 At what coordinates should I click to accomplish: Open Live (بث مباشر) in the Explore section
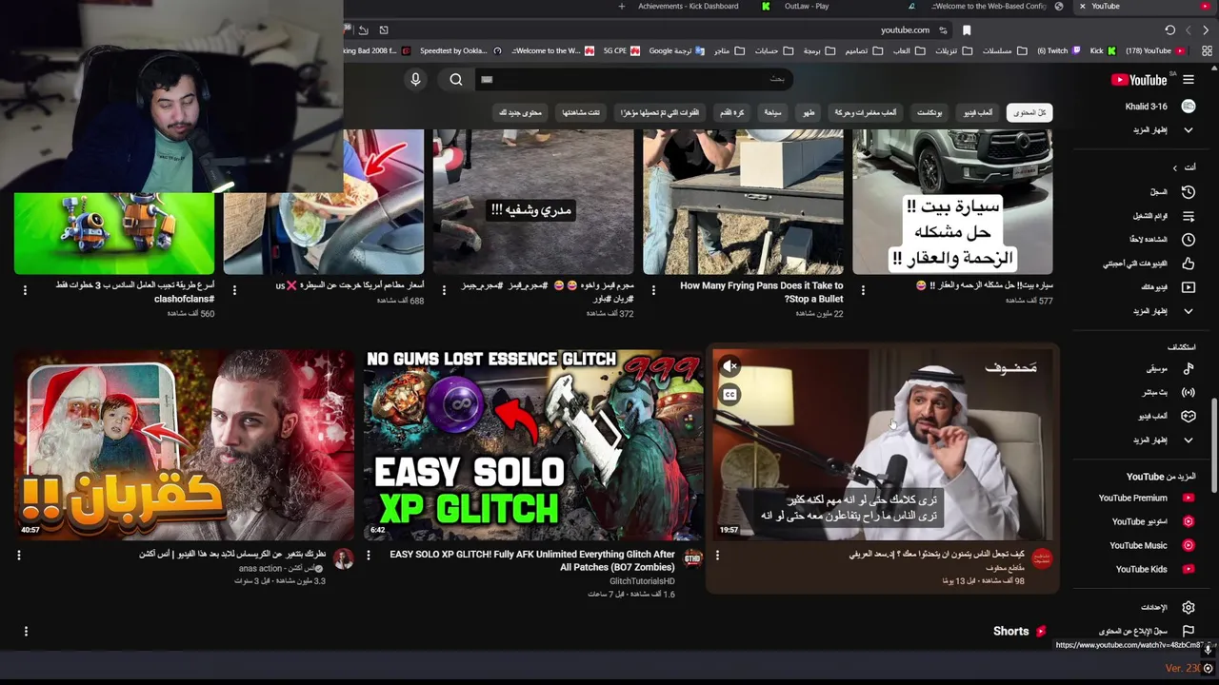(1169, 392)
